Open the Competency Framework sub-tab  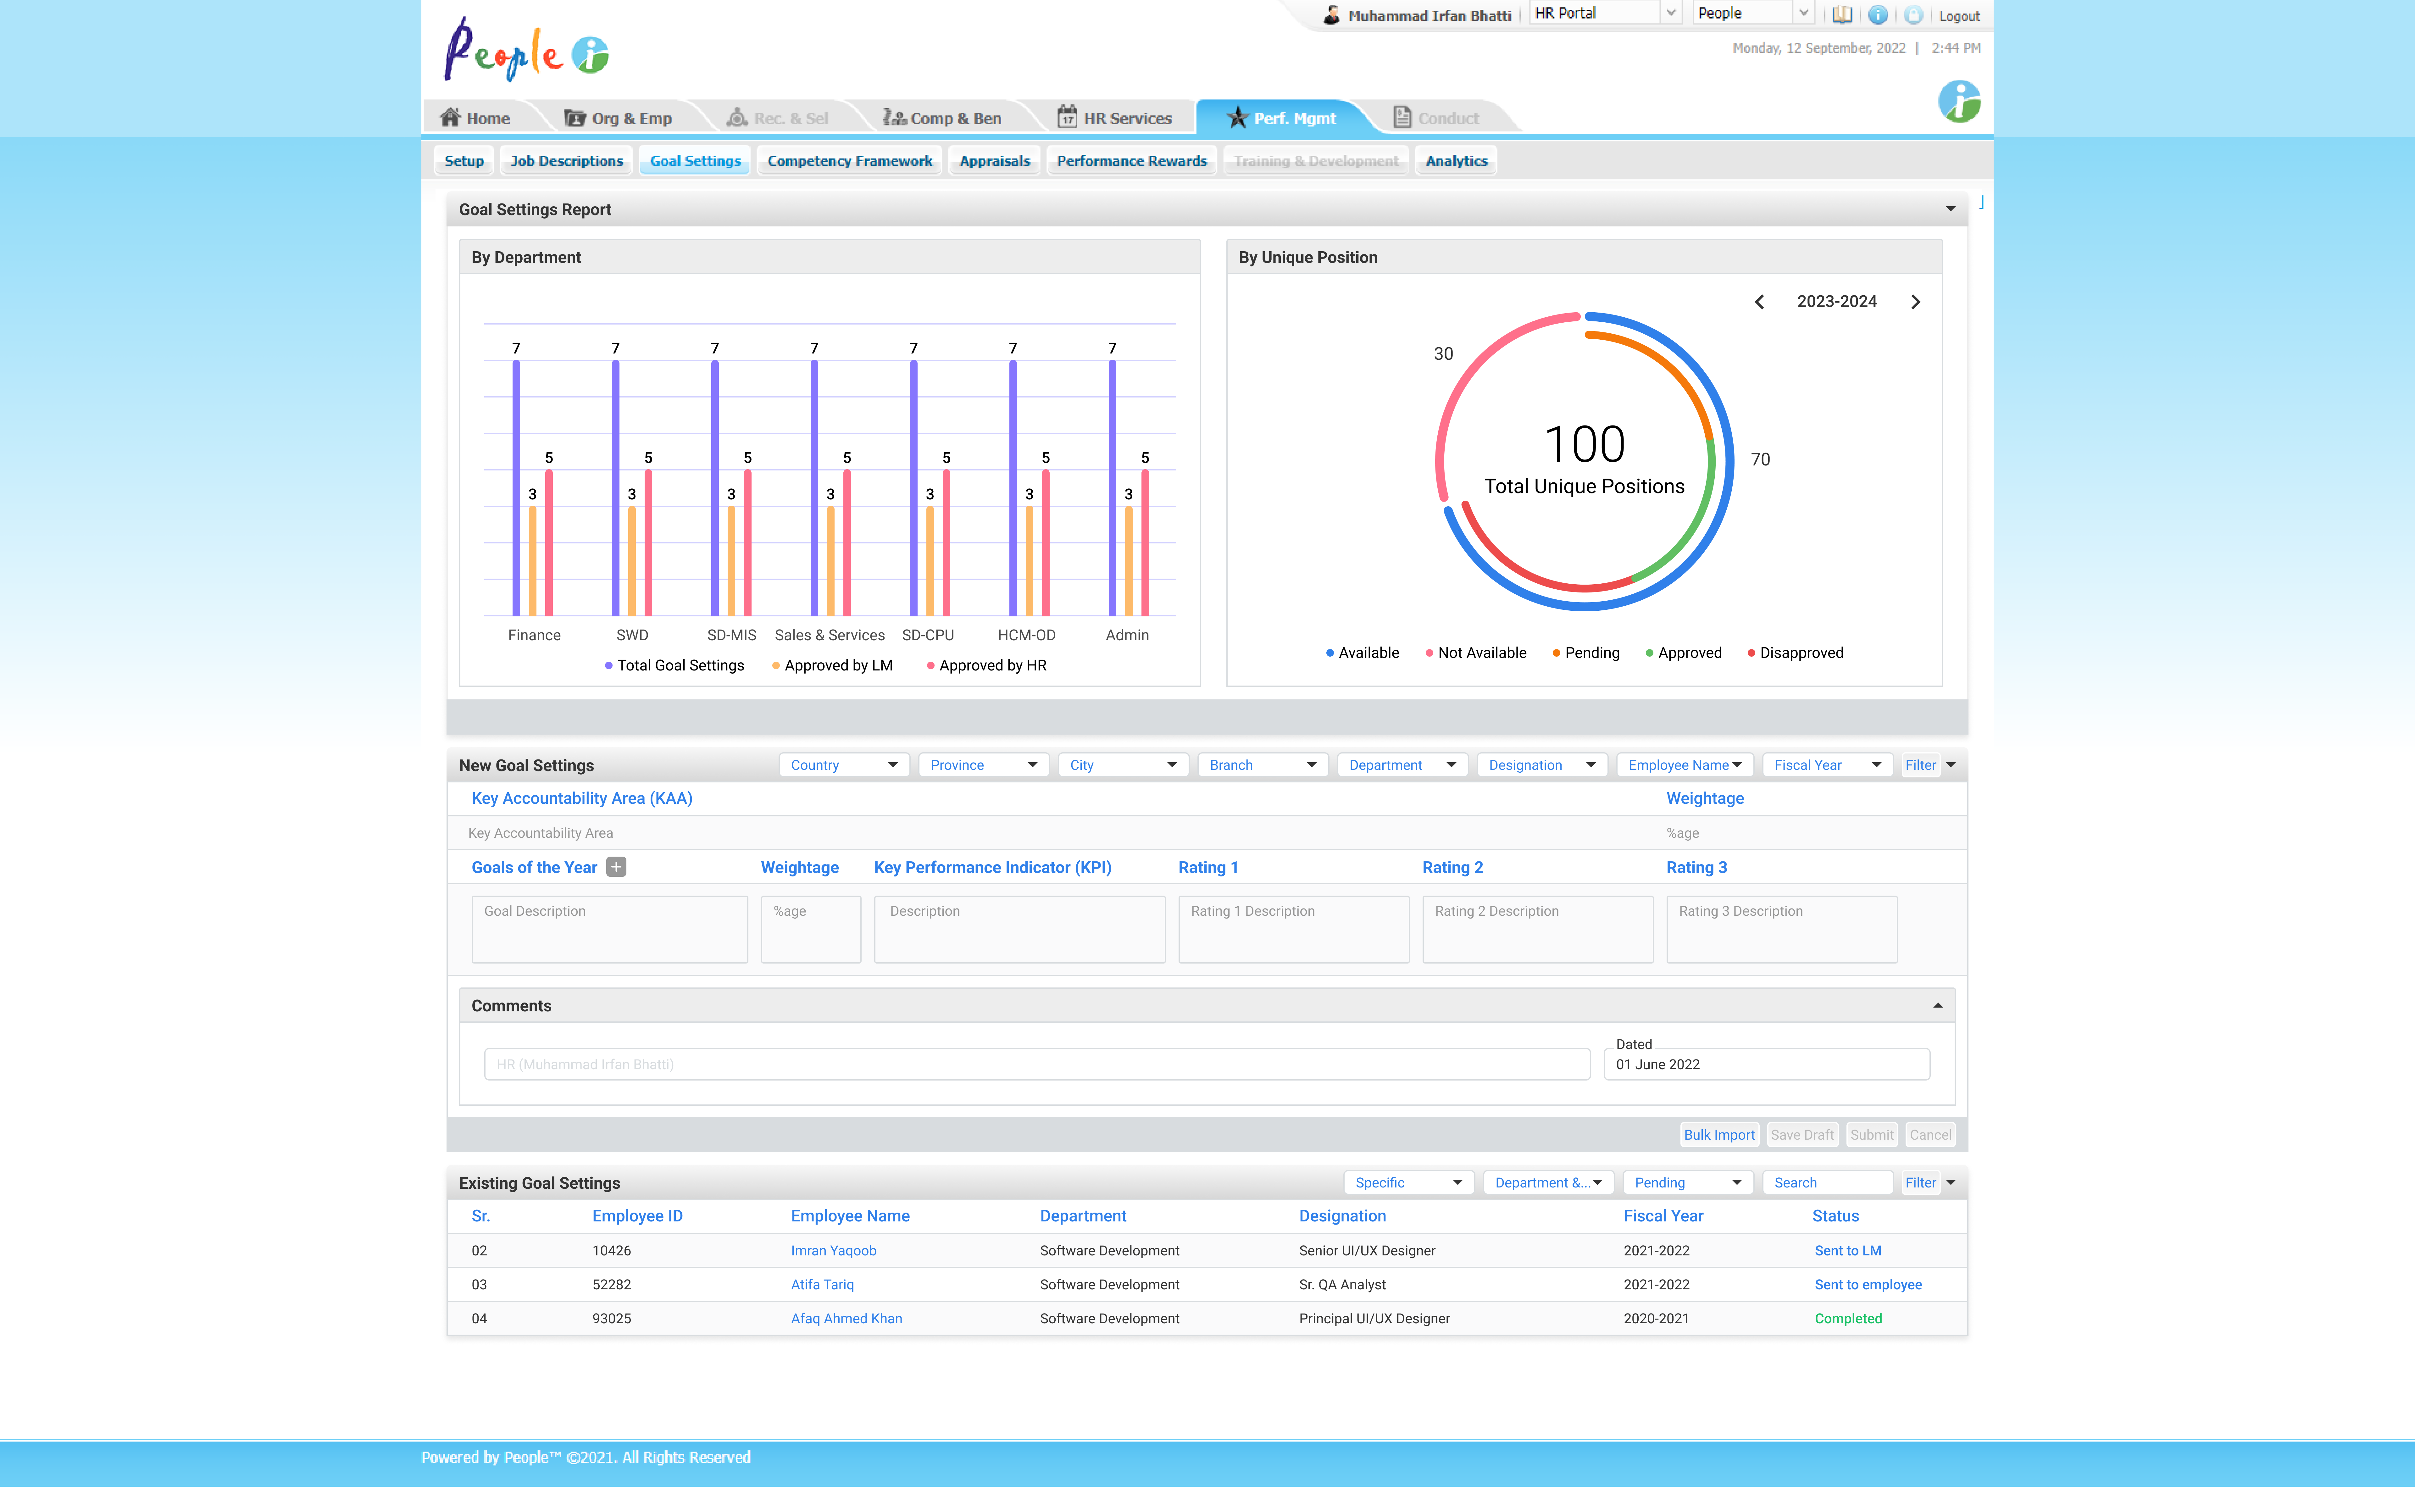(x=850, y=161)
